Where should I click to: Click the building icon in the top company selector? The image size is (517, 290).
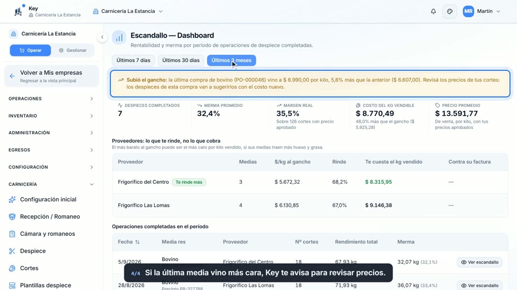pos(96,11)
